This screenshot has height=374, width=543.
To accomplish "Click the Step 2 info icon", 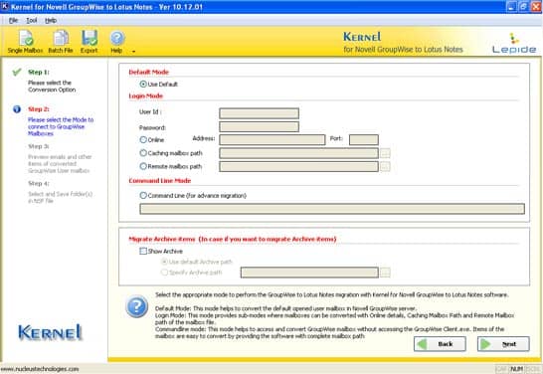I will click(17, 109).
